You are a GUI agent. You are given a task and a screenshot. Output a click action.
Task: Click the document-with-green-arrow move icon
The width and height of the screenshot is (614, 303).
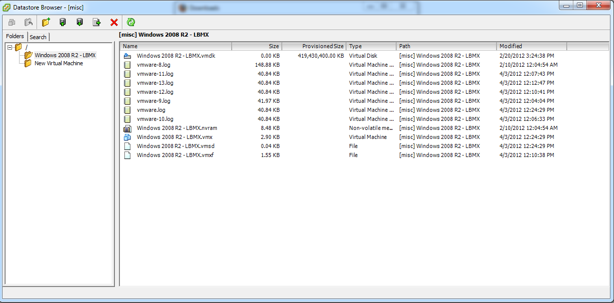click(97, 22)
